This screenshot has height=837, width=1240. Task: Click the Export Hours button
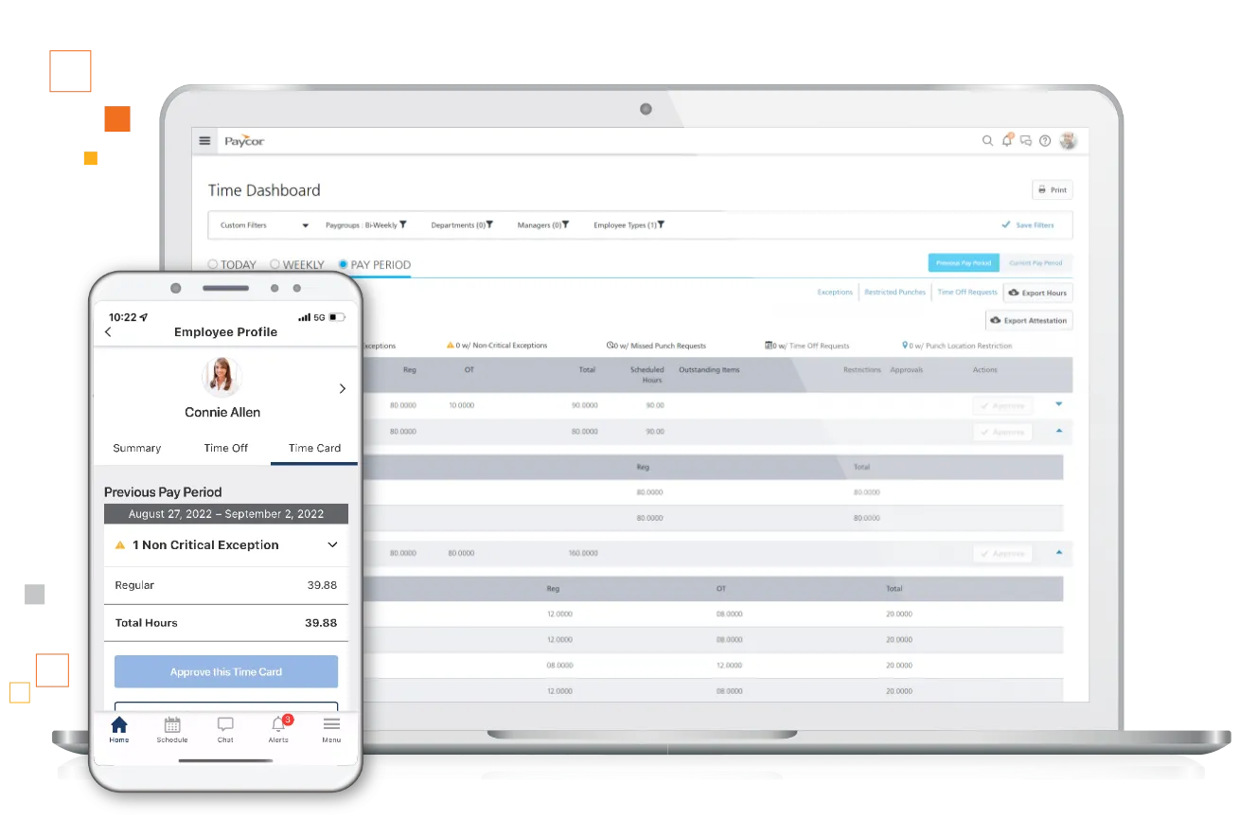(x=1037, y=293)
